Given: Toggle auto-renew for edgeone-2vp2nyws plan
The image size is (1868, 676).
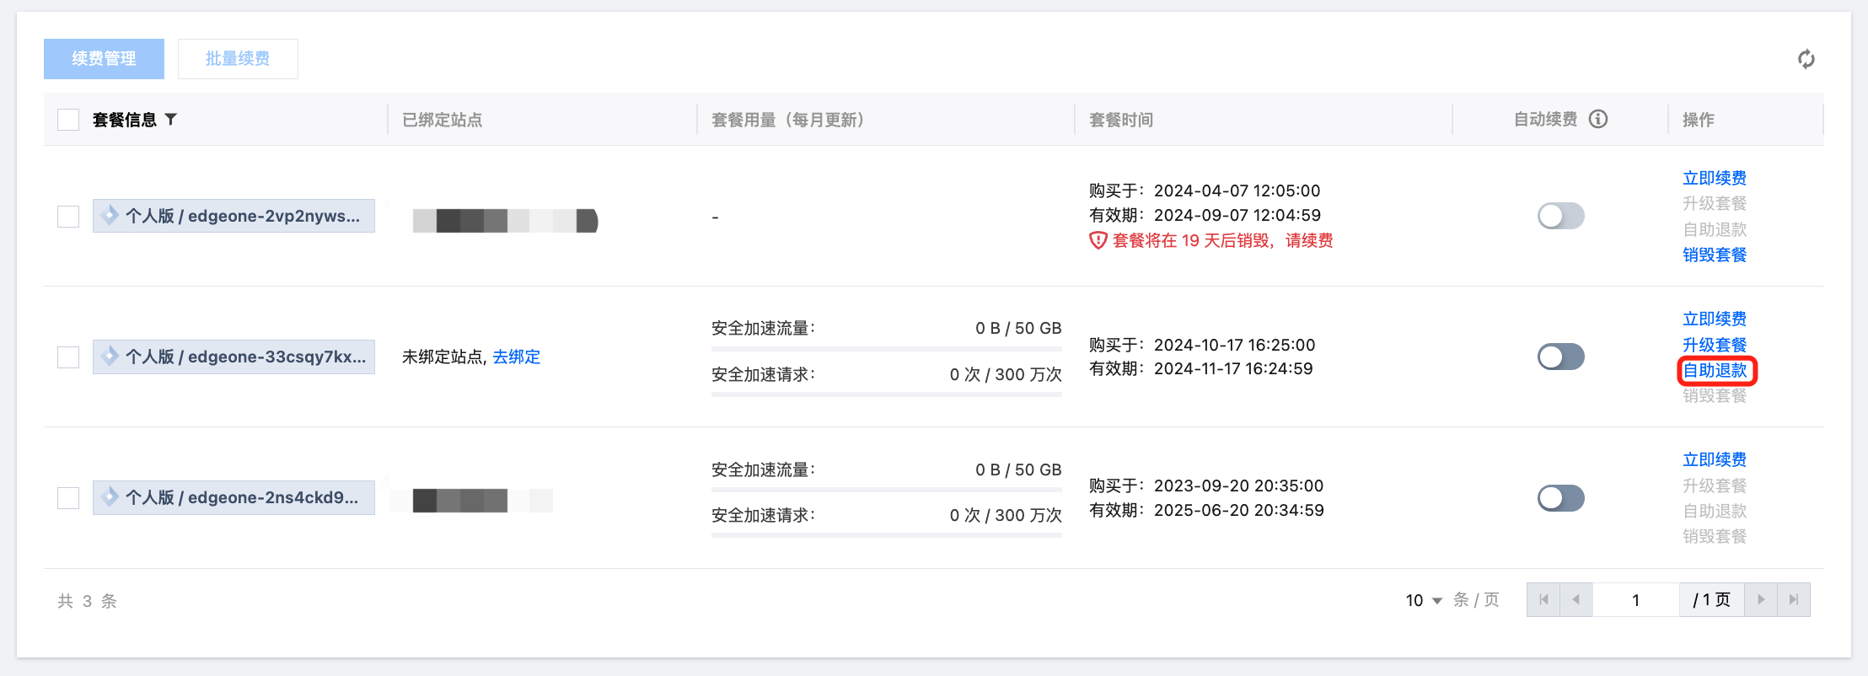Looking at the screenshot, I should tap(1560, 216).
